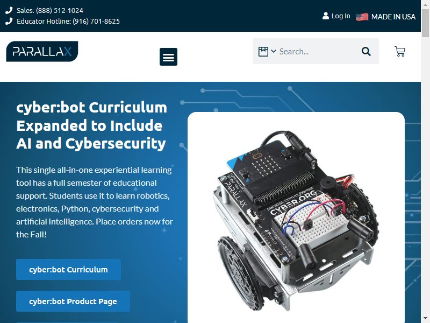
Task: Click the user profile icon by Log In
Action: pyautogui.click(x=326, y=16)
